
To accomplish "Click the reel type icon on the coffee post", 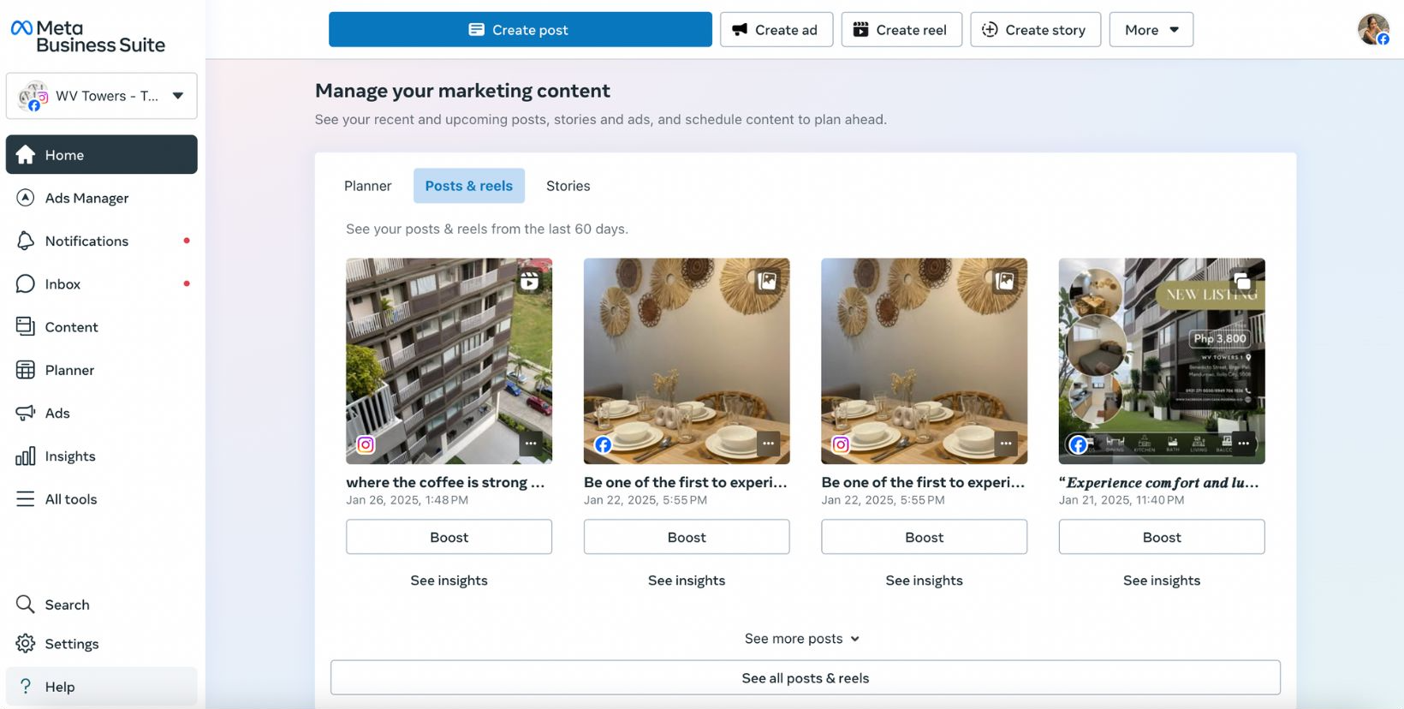I will click(x=530, y=281).
